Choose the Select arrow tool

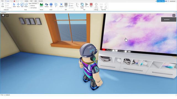pos(14,5)
